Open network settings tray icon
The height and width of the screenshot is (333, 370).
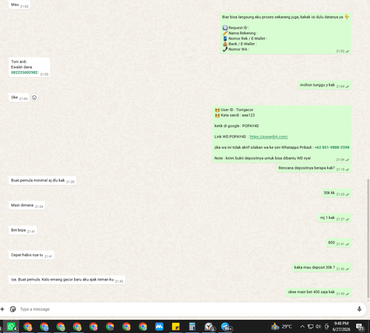(310, 326)
